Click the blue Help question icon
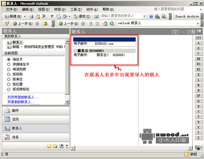 [x=151, y=16]
